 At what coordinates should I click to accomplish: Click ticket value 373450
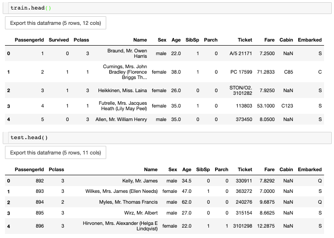pyautogui.click(x=244, y=119)
